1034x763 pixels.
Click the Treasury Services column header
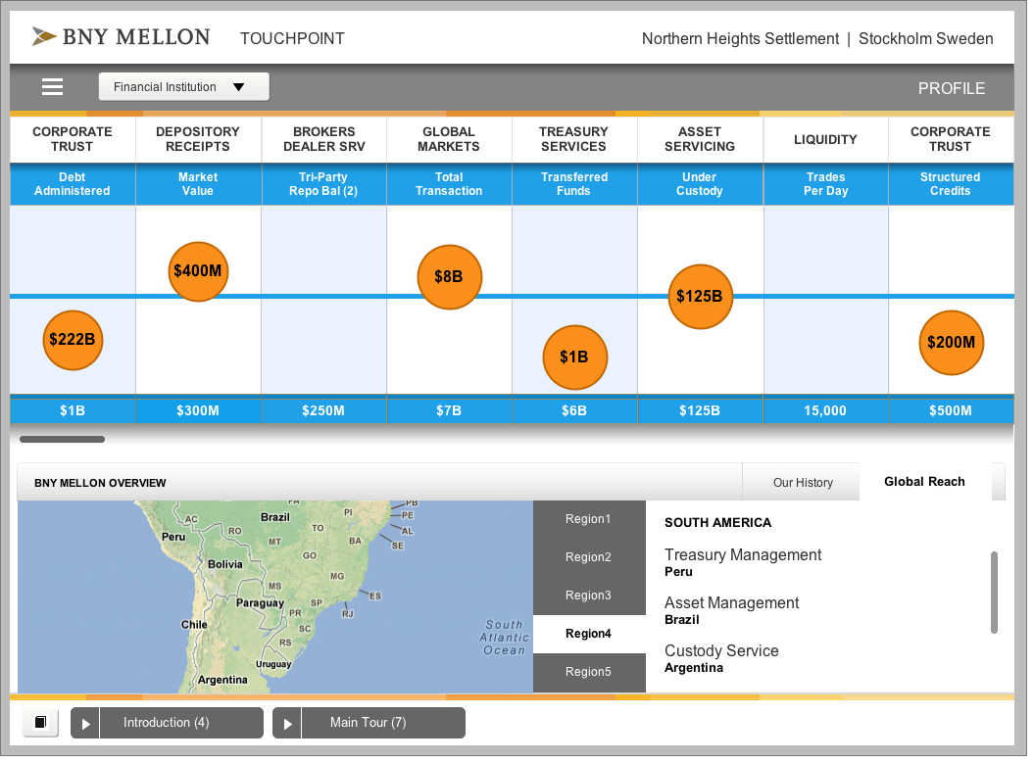pyautogui.click(x=573, y=140)
